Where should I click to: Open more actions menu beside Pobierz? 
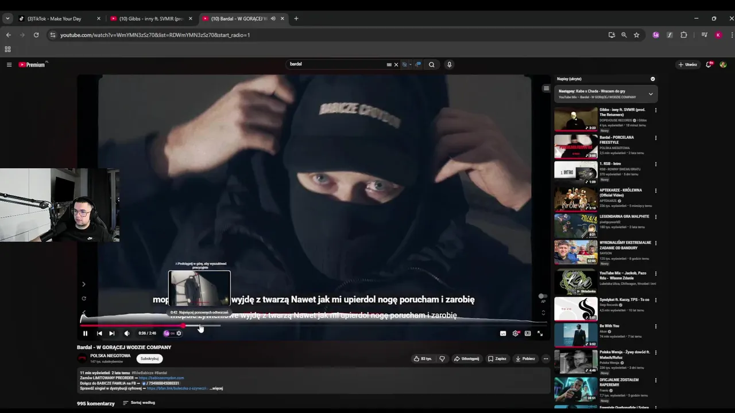pyautogui.click(x=546, y=359)
